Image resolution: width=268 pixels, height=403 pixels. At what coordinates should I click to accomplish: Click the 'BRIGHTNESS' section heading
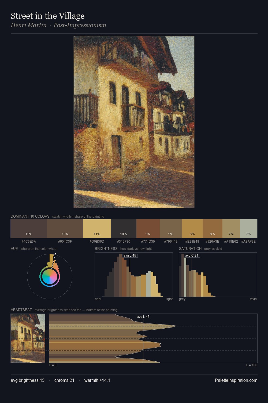point(106,249)
